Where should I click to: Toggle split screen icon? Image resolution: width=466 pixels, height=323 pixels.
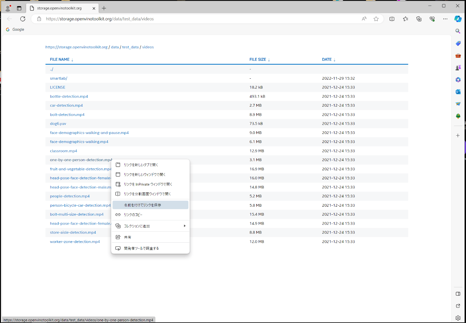(x=392, y=19)
